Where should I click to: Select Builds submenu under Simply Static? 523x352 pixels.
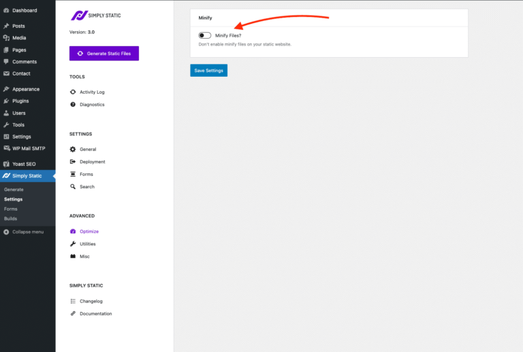pos(11,219)
